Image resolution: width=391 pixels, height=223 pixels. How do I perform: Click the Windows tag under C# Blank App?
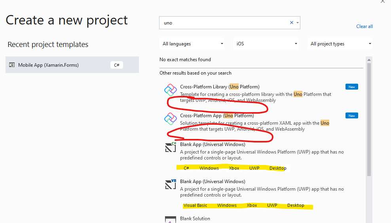coord(209,168)
